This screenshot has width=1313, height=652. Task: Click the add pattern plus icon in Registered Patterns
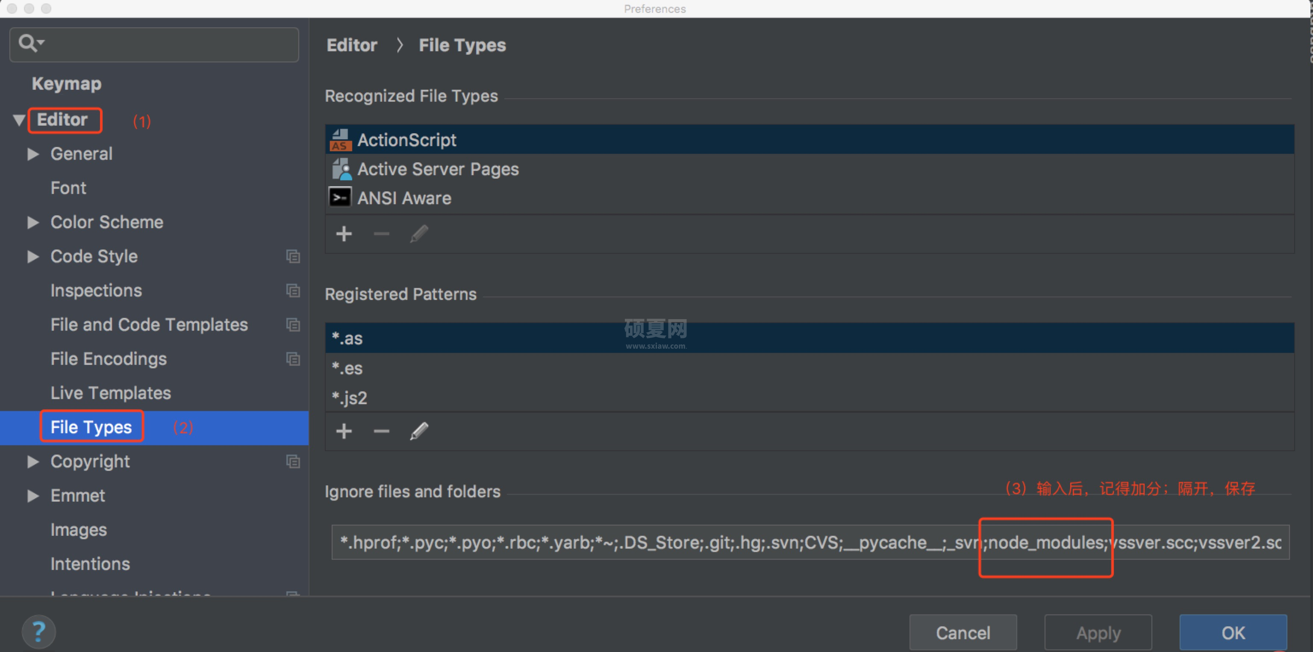344,431
